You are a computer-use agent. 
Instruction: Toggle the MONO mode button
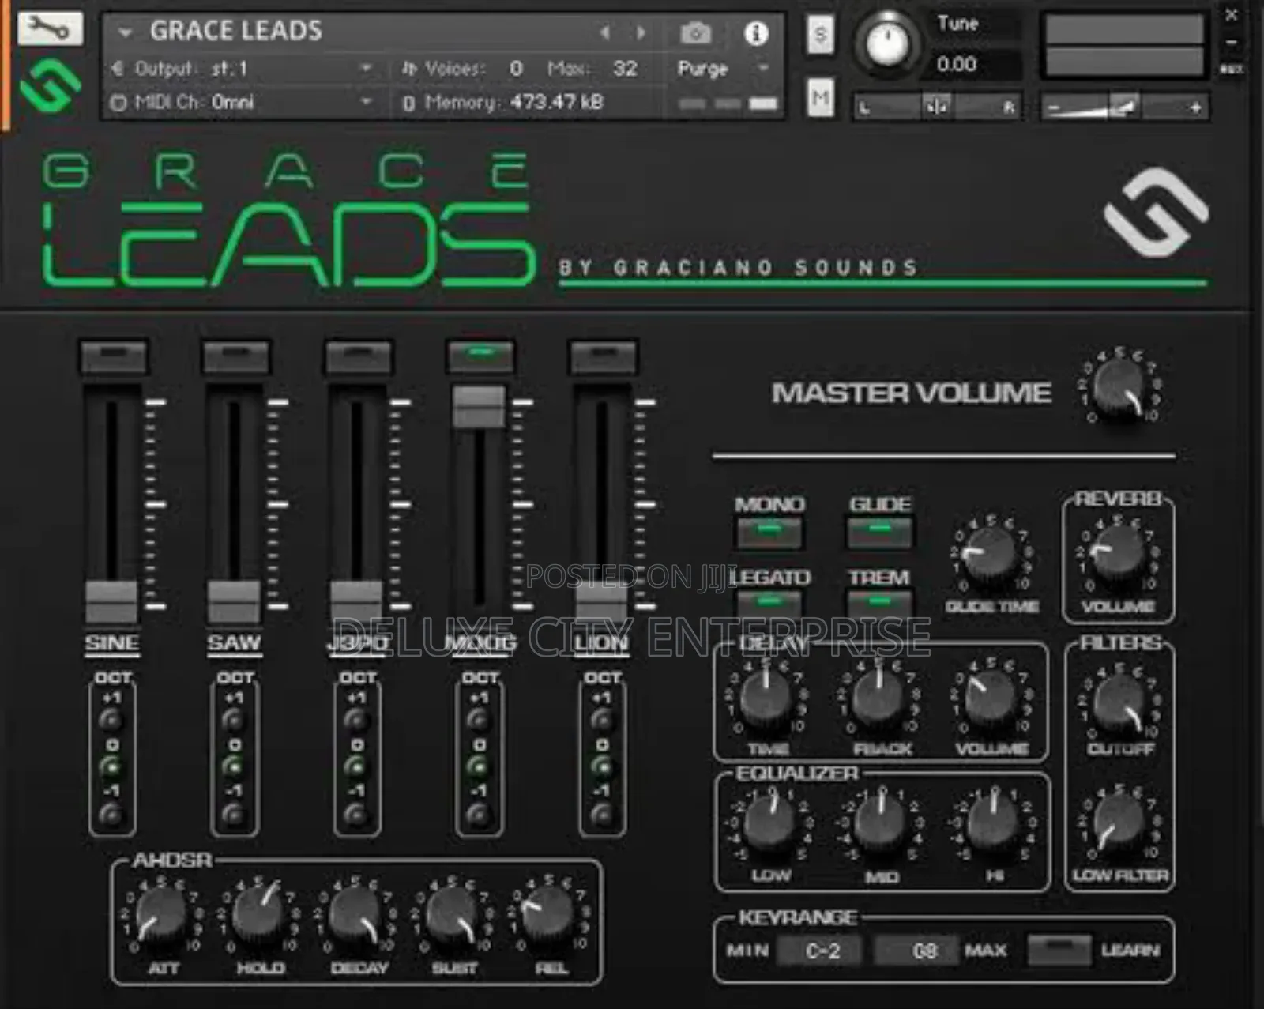pyautogui.click(x=769, y=532)
